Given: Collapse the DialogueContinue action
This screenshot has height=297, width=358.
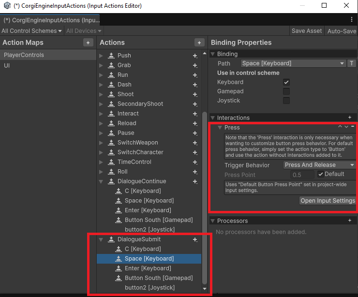Looking at the screenshot, I should tap(101, 181).
